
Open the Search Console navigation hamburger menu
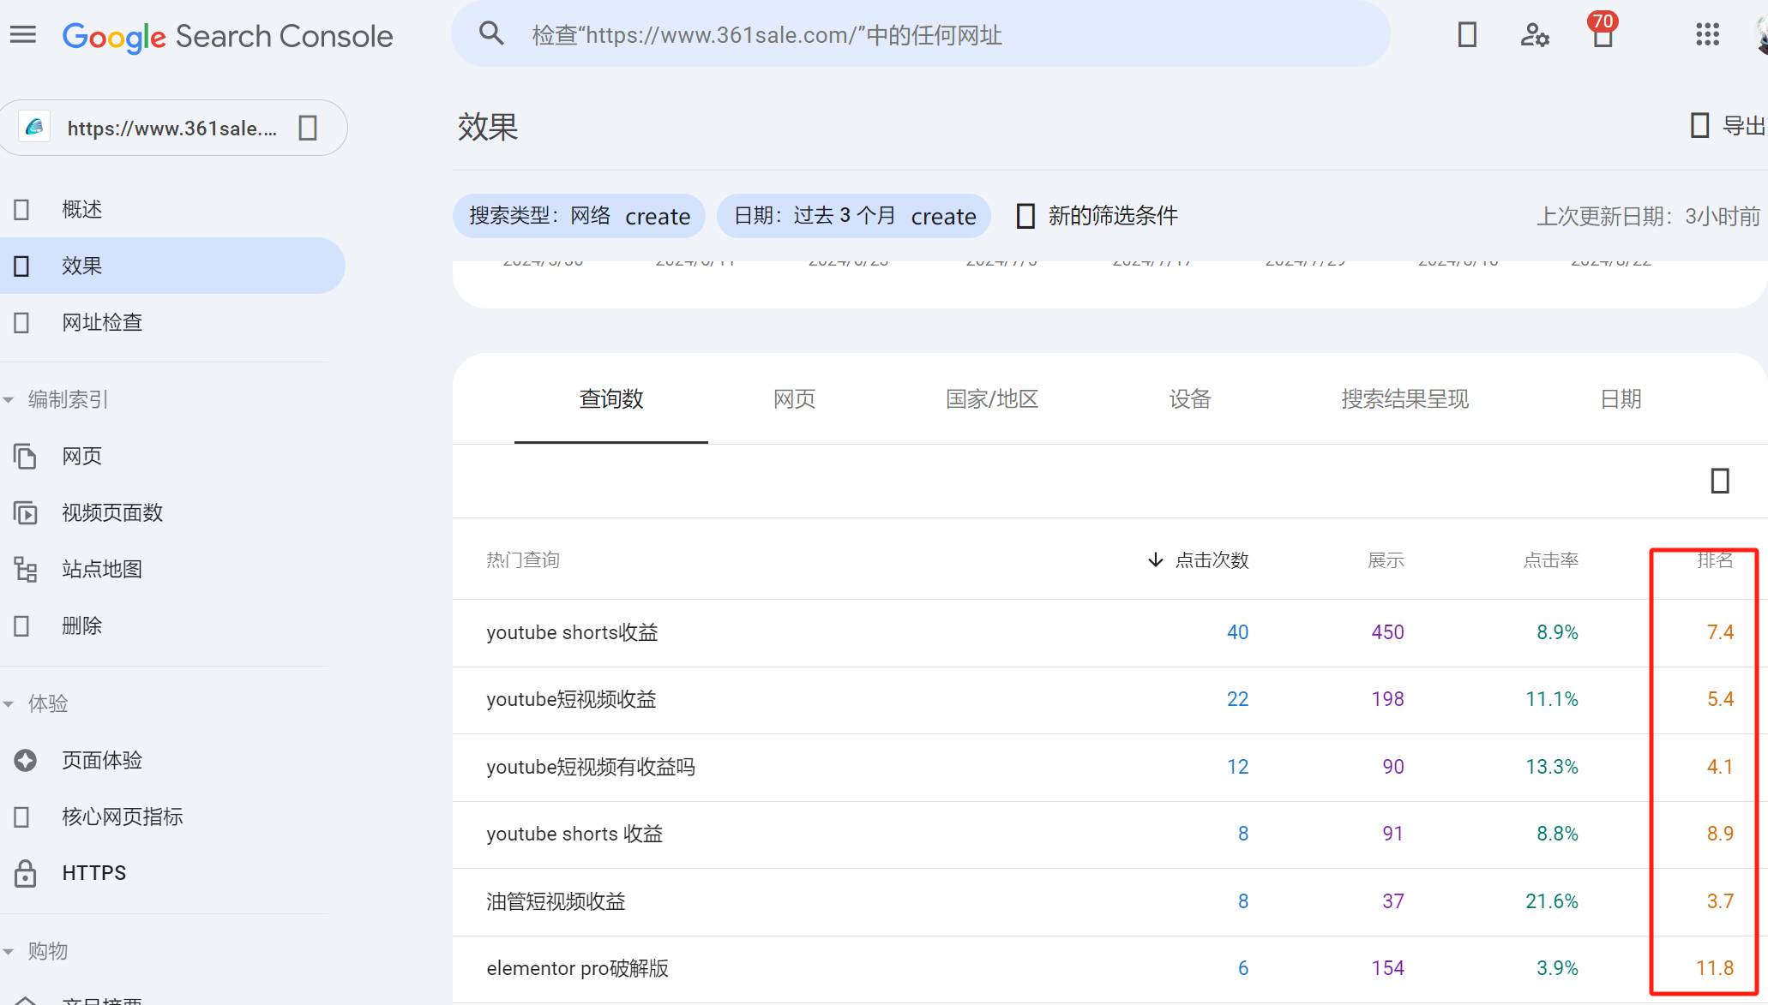(22, 34)
